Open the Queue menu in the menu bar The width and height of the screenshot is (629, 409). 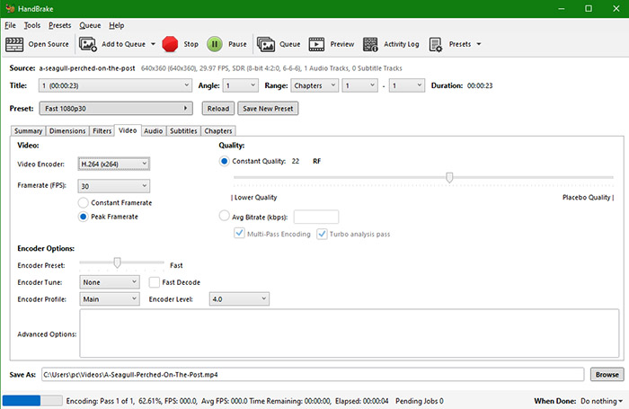tap(90, 25)
